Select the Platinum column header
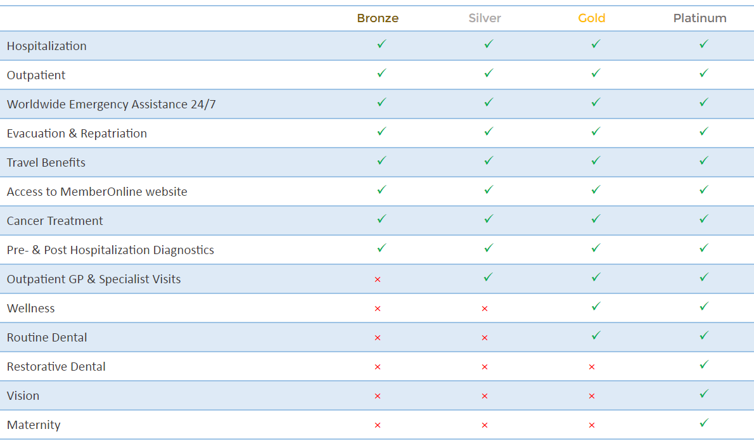Image resolution: width=754 pixels, height=441 pixels. click(x=700, y=18)
